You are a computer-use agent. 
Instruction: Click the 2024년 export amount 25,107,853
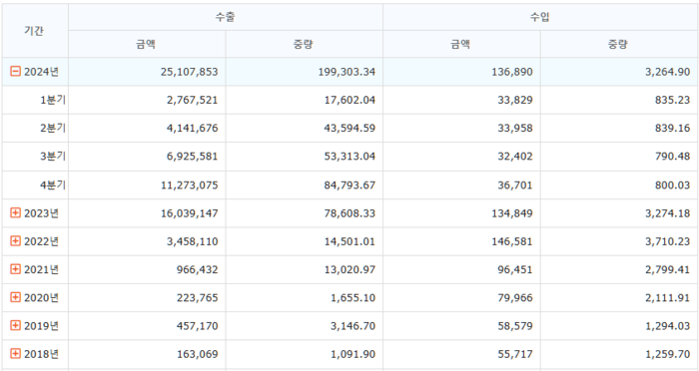tap(190, 72)
